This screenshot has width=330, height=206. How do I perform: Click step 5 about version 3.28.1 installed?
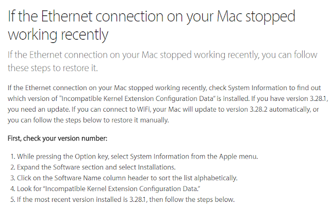click(122, 199)
